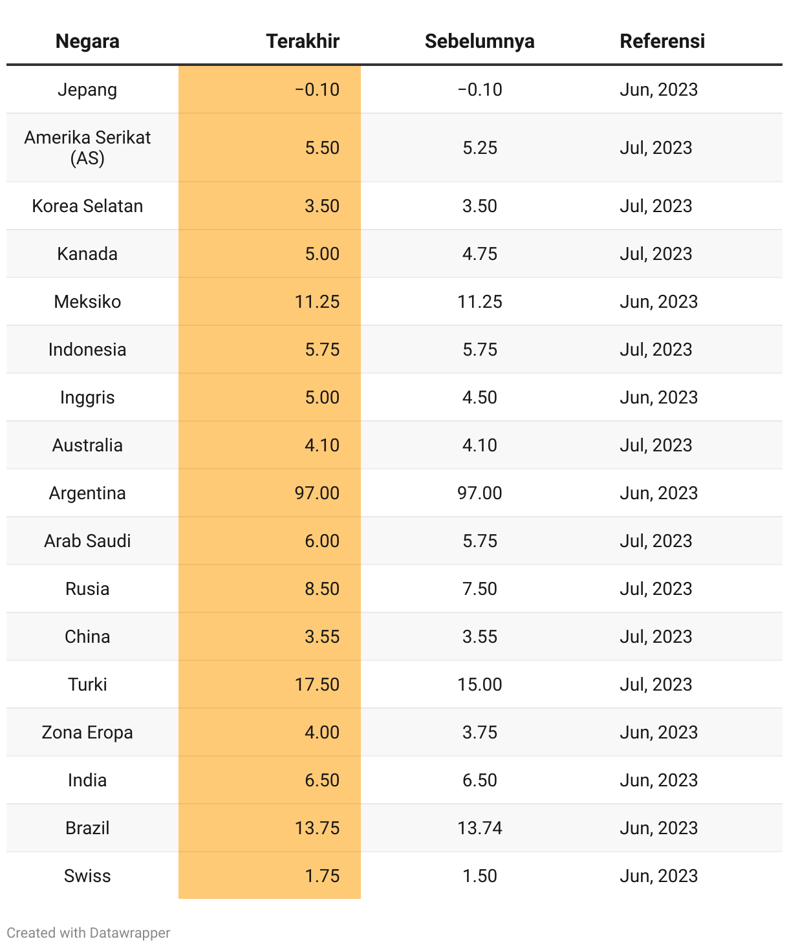Click the Indonesia row name
This screenshot has width=789, height=948.
[87, 349]
